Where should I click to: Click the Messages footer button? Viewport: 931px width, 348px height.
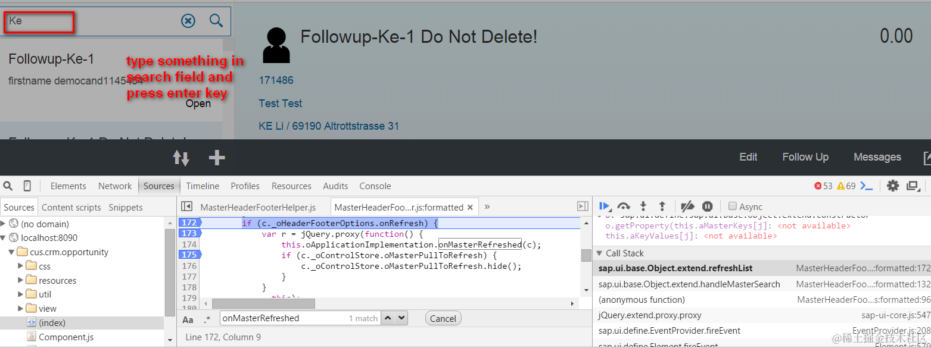click(x=877, y=157)
